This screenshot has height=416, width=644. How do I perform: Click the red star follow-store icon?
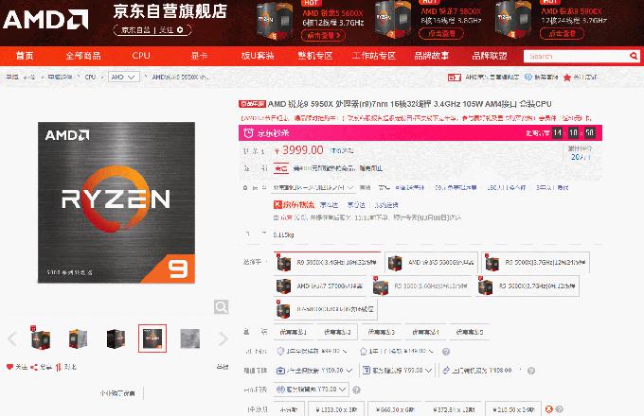click(x=567, y=77)
